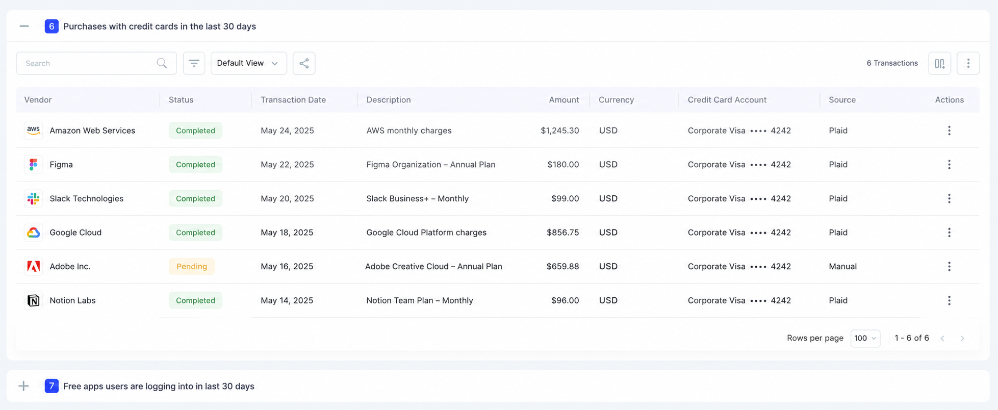This screenshot has width=998, height=410.
Task: Open the table more options menu
Action: [x=968, y=63]
